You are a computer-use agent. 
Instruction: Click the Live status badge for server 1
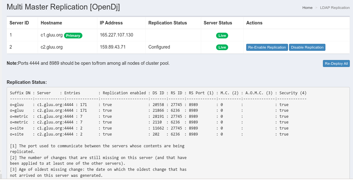tap(222, 36)
